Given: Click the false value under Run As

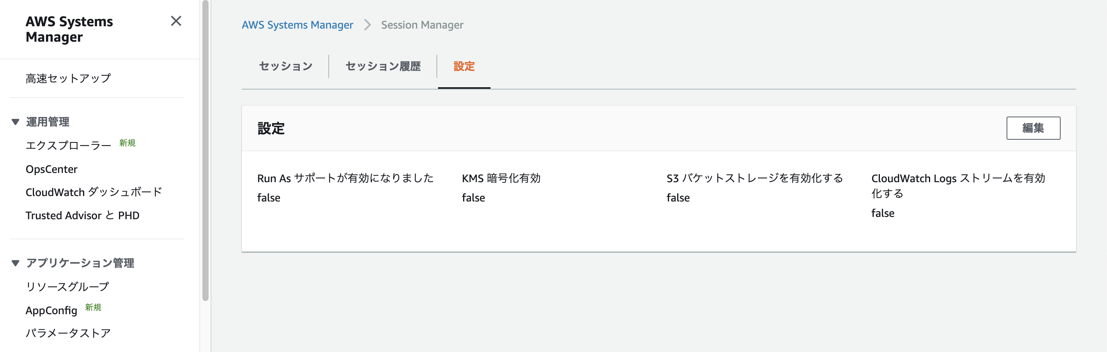Looking at the screenshot, I should pos(268,198).
